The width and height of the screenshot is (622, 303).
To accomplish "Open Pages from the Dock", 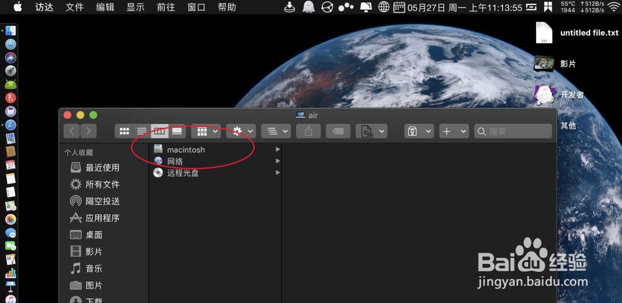I will tap(11, 260).
